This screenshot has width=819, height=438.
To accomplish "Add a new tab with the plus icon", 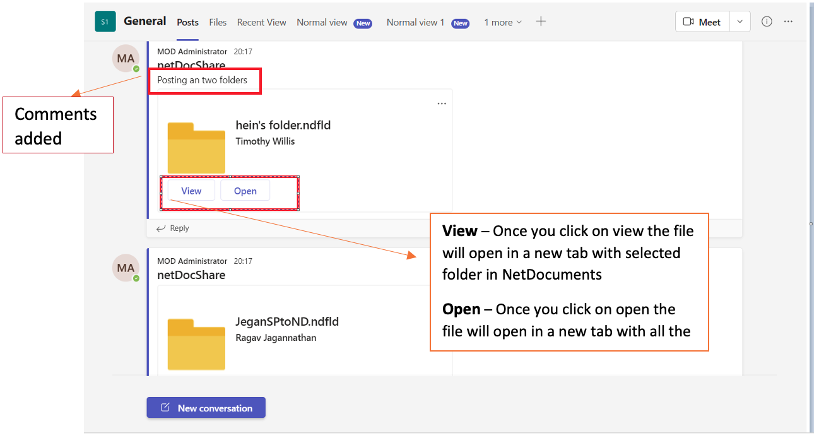I will point(541,21).
